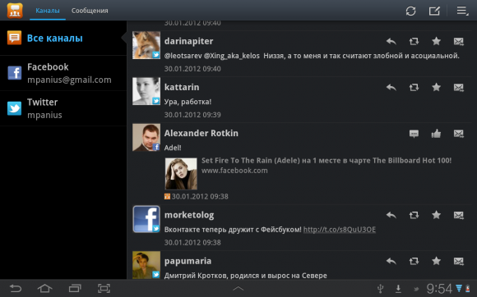Reply to darinapiter's tweet
The height and width of the screenshot is (297, 477).
391,41
